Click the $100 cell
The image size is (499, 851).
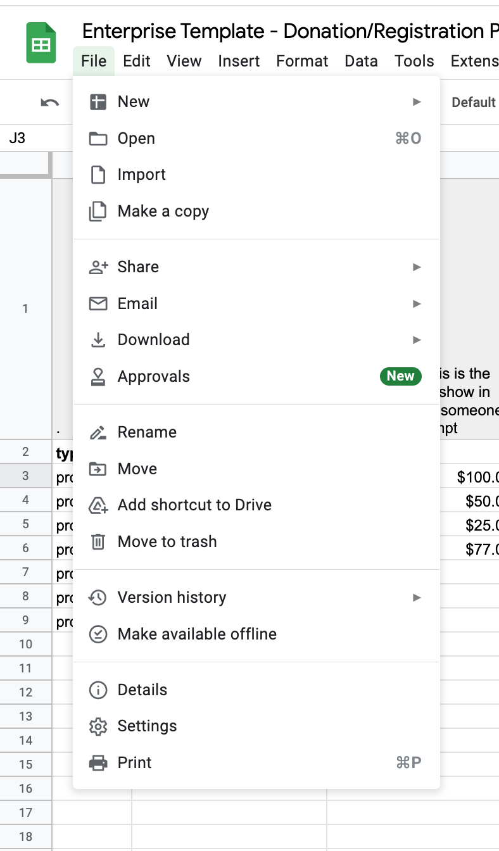(470, 477)
